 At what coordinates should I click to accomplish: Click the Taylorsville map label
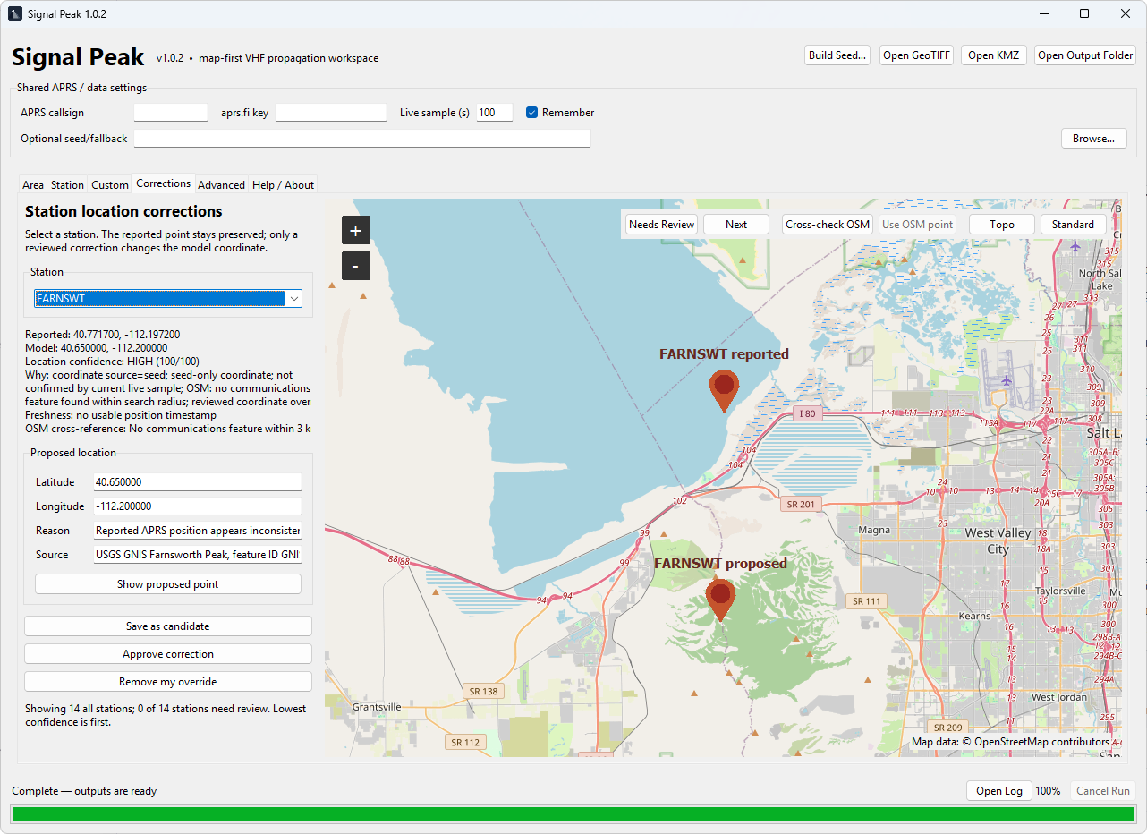pyautogui.click(x=1060, y=591)
